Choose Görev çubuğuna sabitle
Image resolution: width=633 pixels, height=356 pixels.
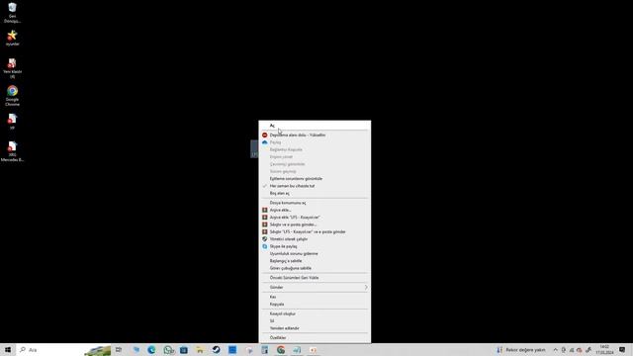click(x=315, y=268)
